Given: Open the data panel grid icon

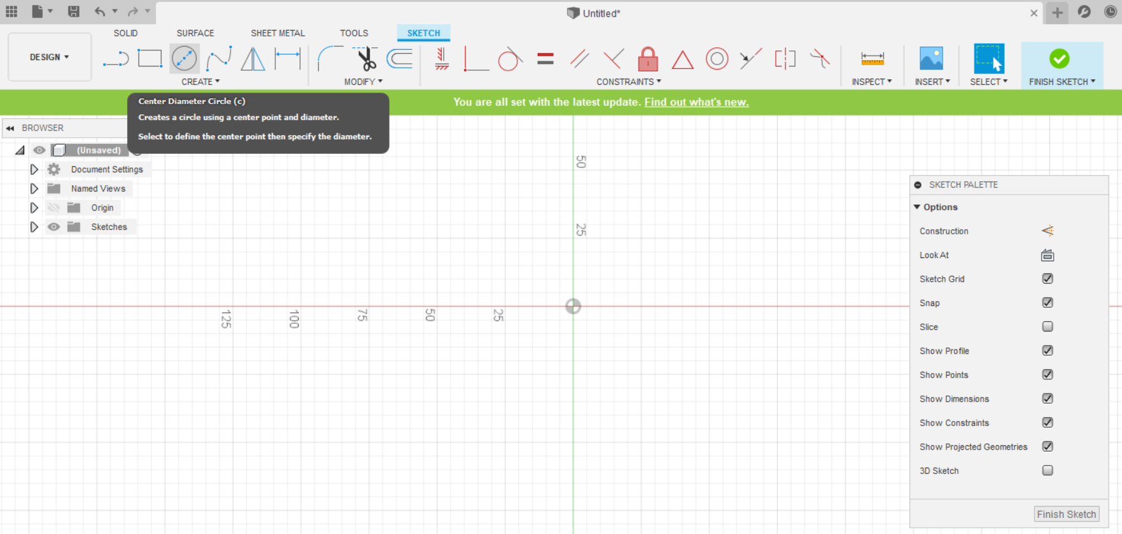Looking at the screenshot, I should [11, 11].
